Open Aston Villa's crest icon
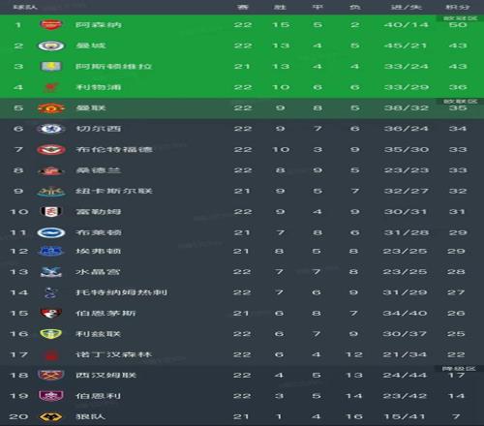Screen dimensions: 484x426 pos(50,67)
